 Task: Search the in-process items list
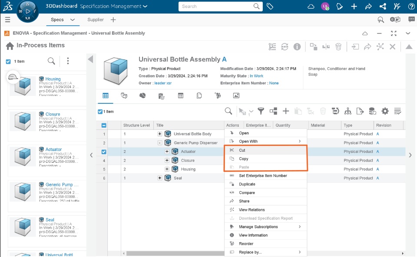coord(51,61)
